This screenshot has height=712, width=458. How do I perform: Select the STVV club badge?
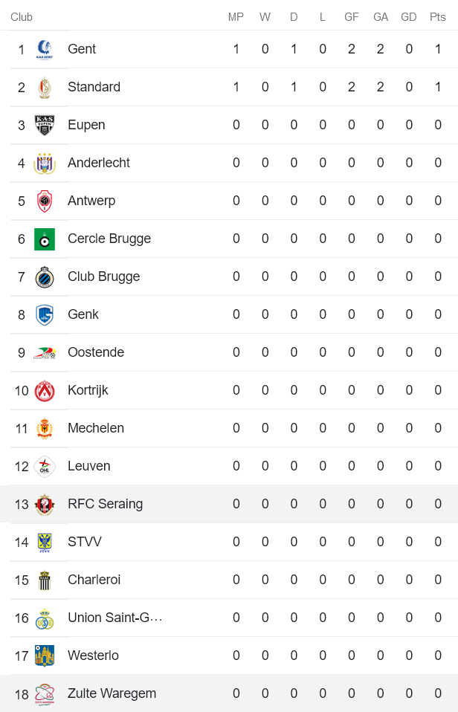coord(43,542)
